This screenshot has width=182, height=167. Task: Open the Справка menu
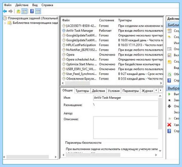(x=47, y=5)
